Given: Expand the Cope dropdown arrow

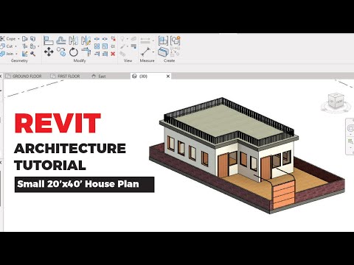Looking at the screenshot, I should tap(18, 39).
